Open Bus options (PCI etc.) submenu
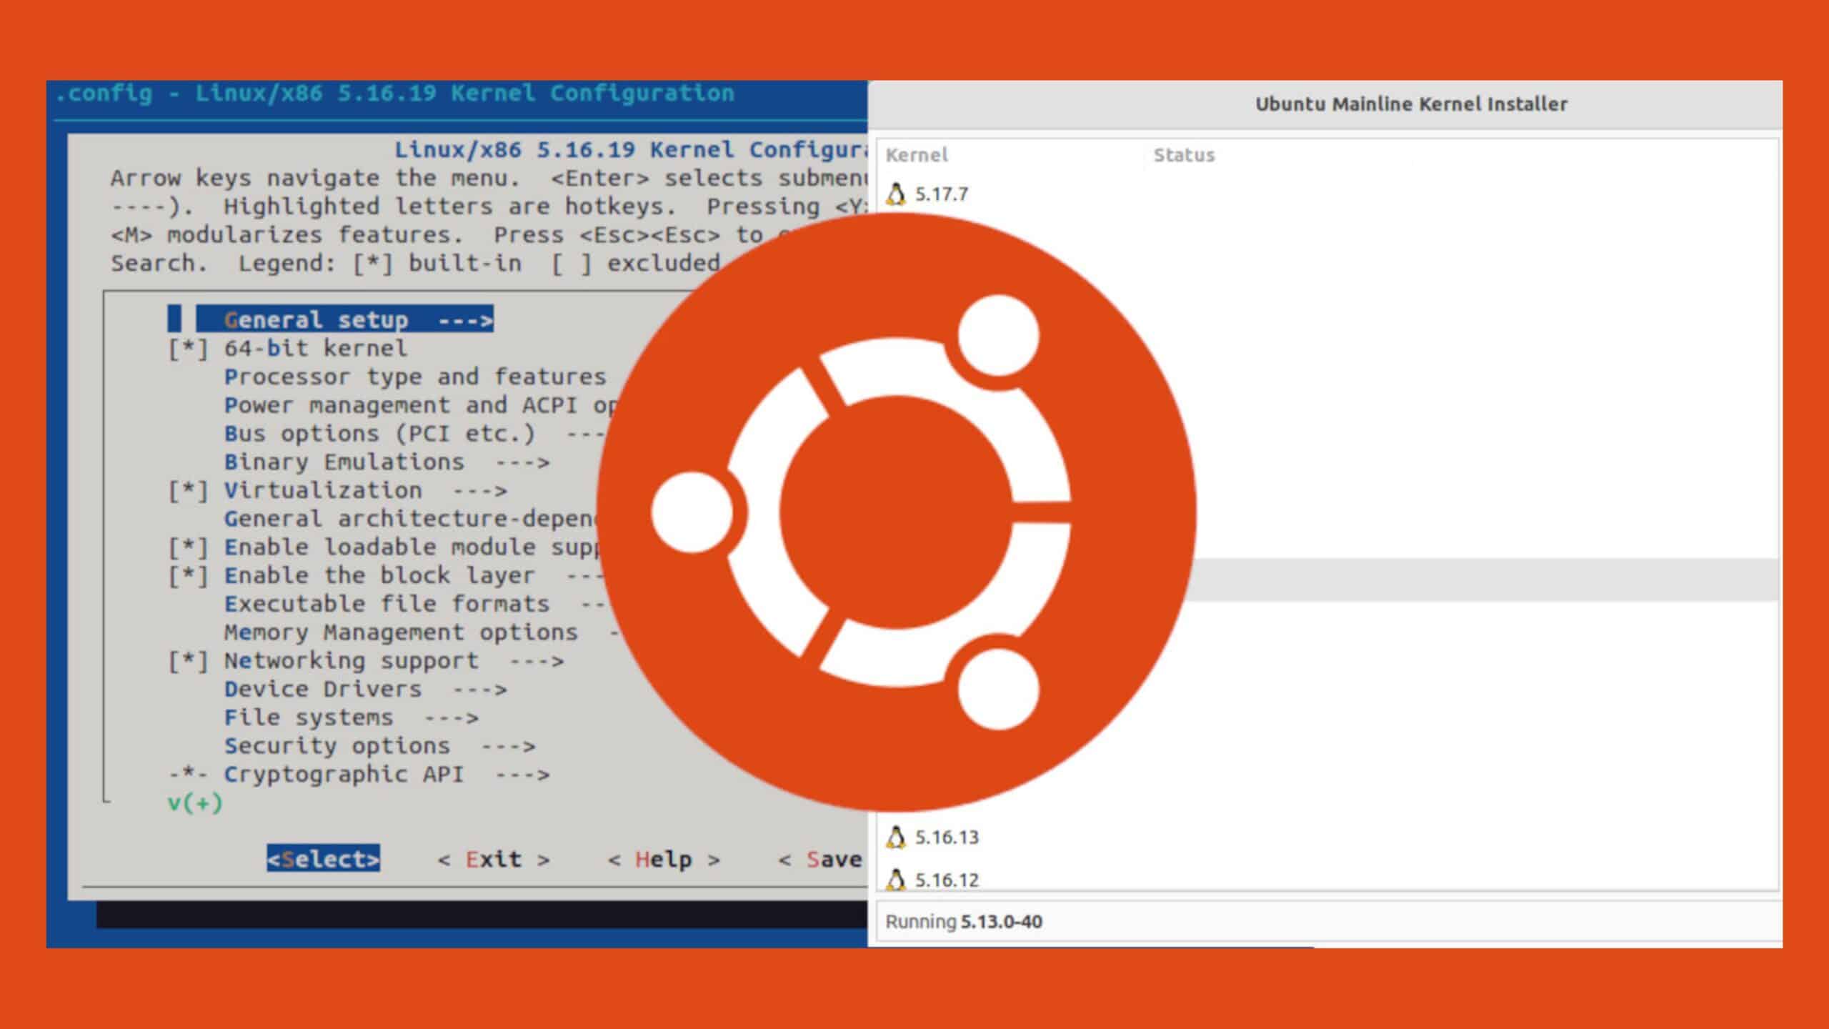Viewport: 1829px width, 1029px height. (x=414, y=434)
